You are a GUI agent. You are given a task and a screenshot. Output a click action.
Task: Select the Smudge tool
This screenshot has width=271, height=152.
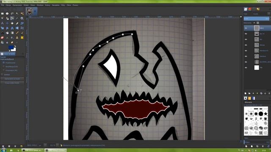tap(12, 42)
